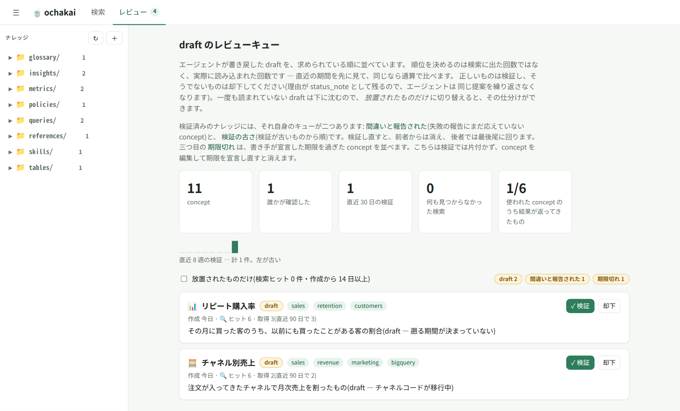
Task: Add new knowledge with plus button
Action: [114, 38]
